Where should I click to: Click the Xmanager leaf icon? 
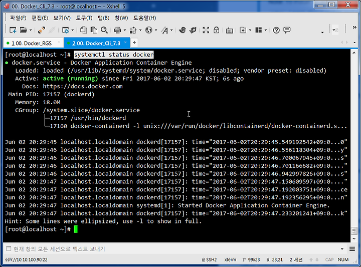coord(193,30)
